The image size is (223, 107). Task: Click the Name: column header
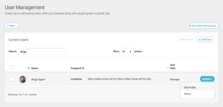click(x=35, y=68)
